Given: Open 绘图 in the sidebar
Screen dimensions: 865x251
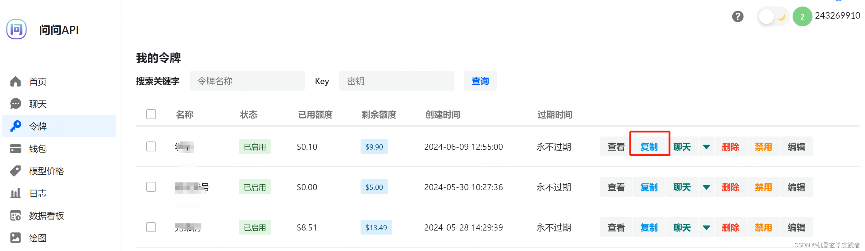Looking at the screenshot, I should pyautogui.click(x=58, y=238).
